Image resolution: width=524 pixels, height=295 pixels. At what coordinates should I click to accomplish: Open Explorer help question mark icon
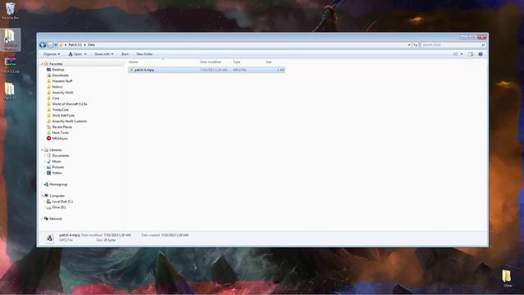[x=481, y=54]
